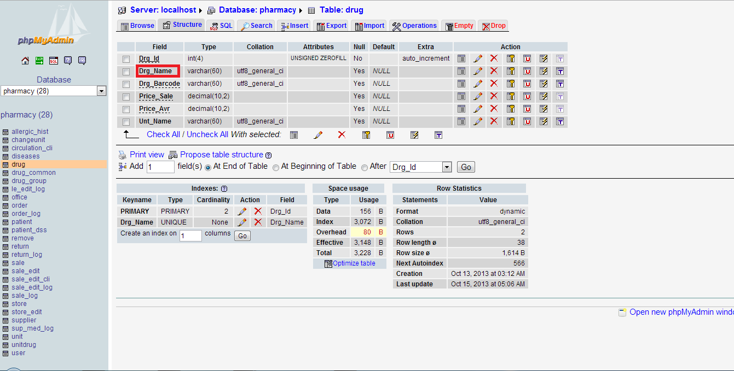Click the Home icon in the sidebar
Viewport: 734px width, 371px height.
click(25, 61)
